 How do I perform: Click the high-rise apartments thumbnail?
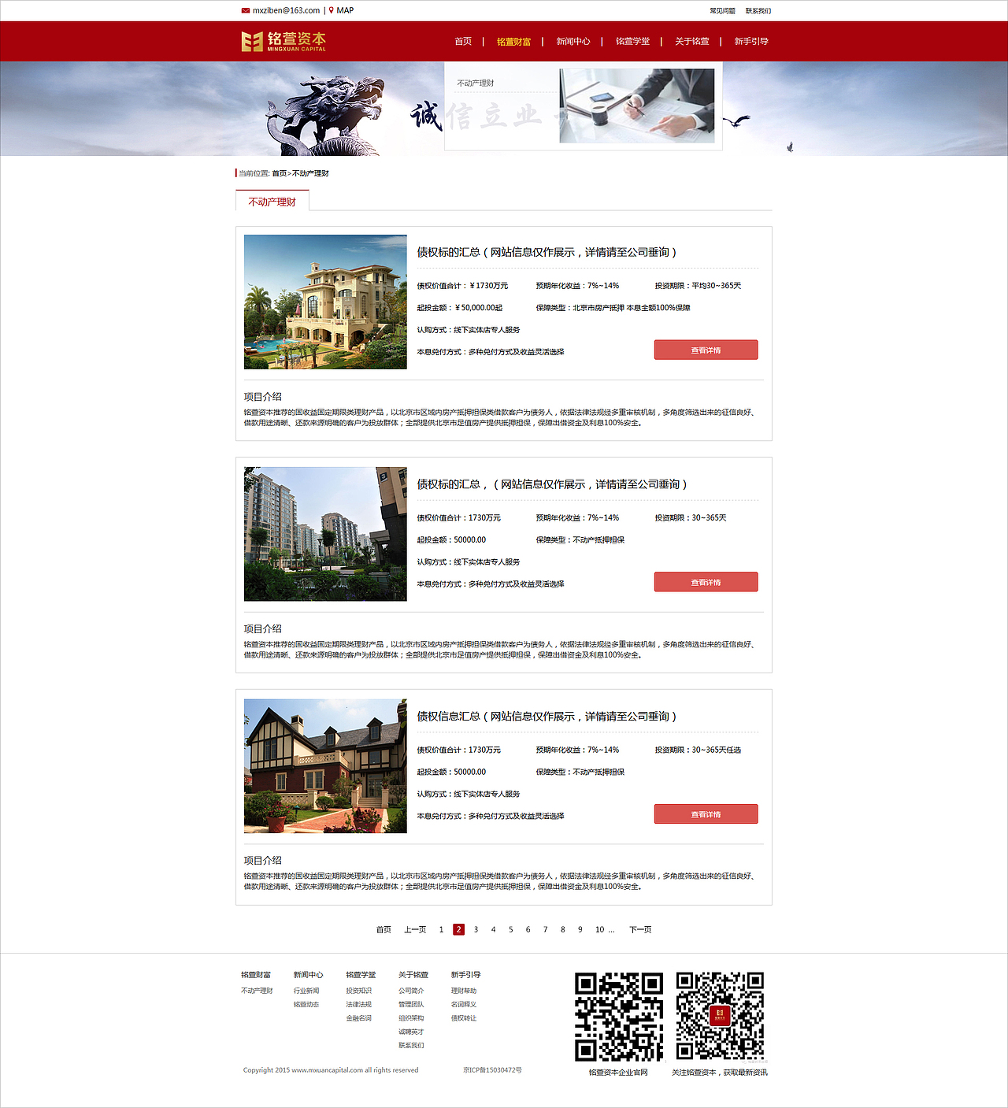point(325,534)
